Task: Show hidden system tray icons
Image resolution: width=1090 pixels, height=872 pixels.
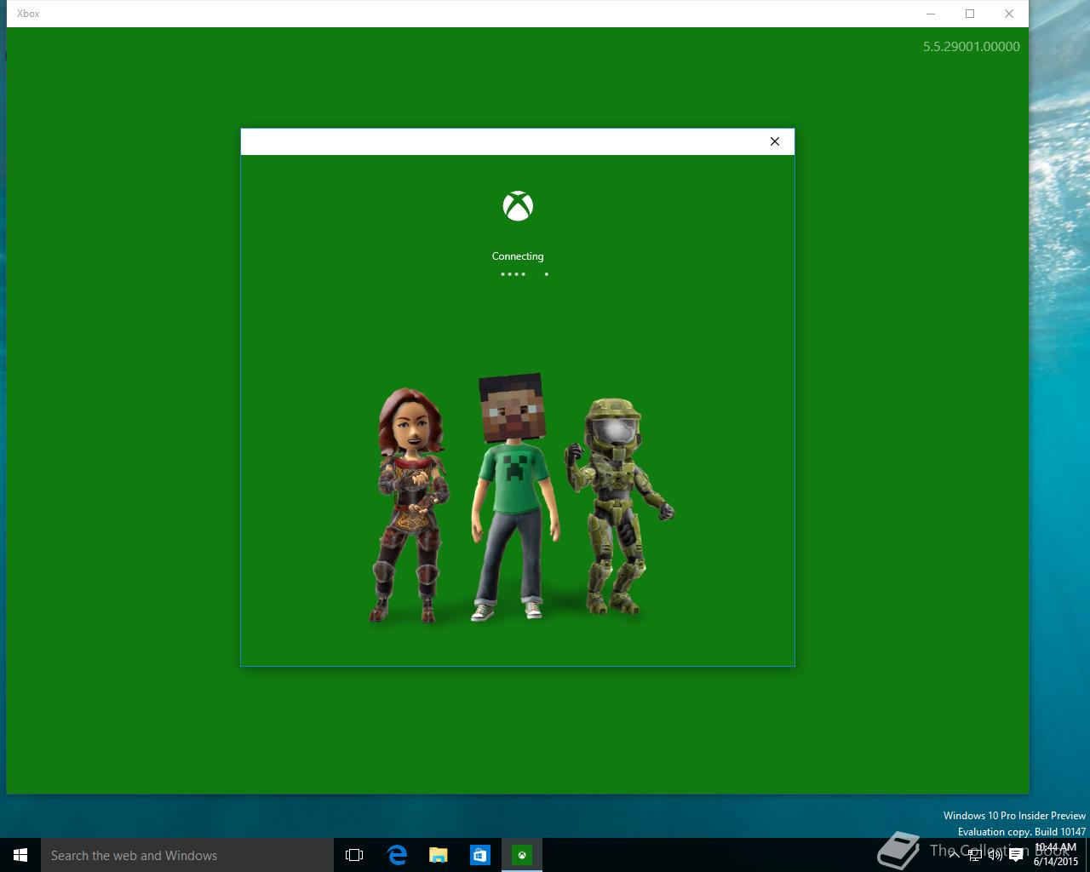Action: coord(955,855)
